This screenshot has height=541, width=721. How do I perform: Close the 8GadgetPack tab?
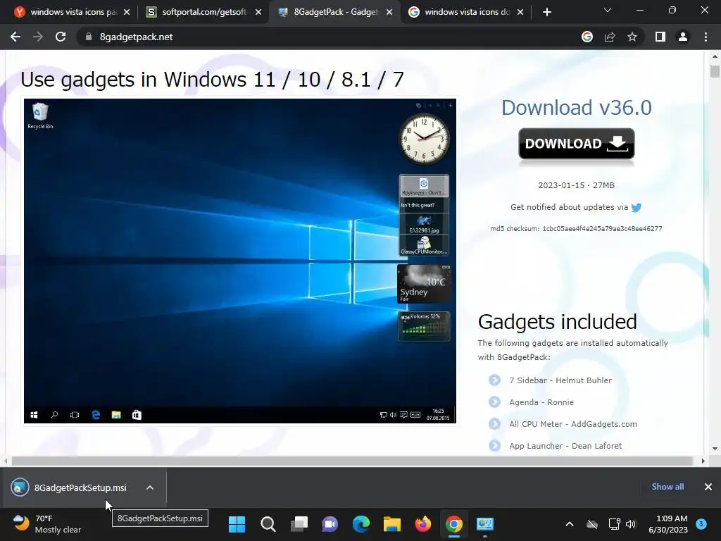(x=389, y=12)
